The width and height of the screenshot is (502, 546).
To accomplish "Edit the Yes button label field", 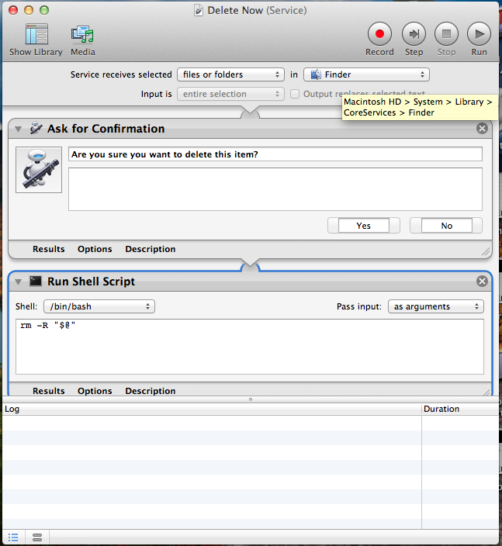I will pyautogui.click(x=363, y=226).
